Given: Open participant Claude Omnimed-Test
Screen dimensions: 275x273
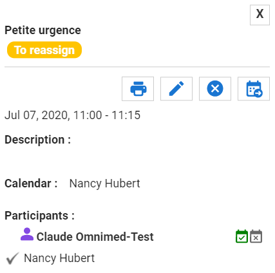Looking at the screenshot, I should click(x=95, y=237).
